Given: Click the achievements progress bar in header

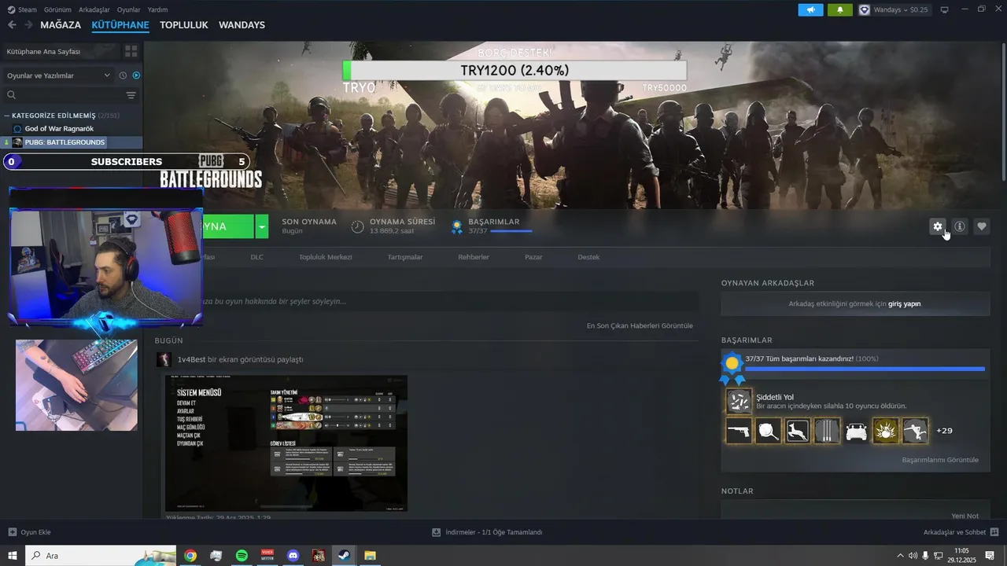Looking at the screenshot, I should click(511, 231).
